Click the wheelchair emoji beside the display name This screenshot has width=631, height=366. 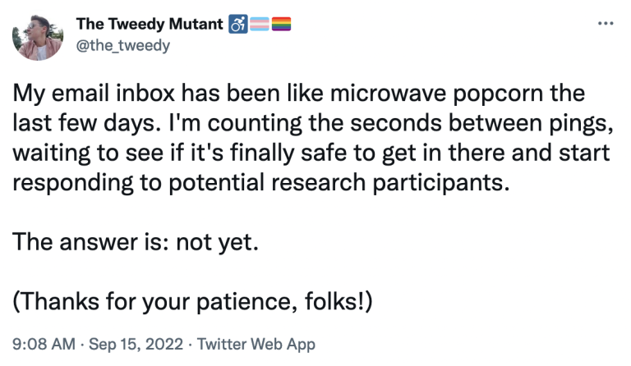click(x=237, y=24)
